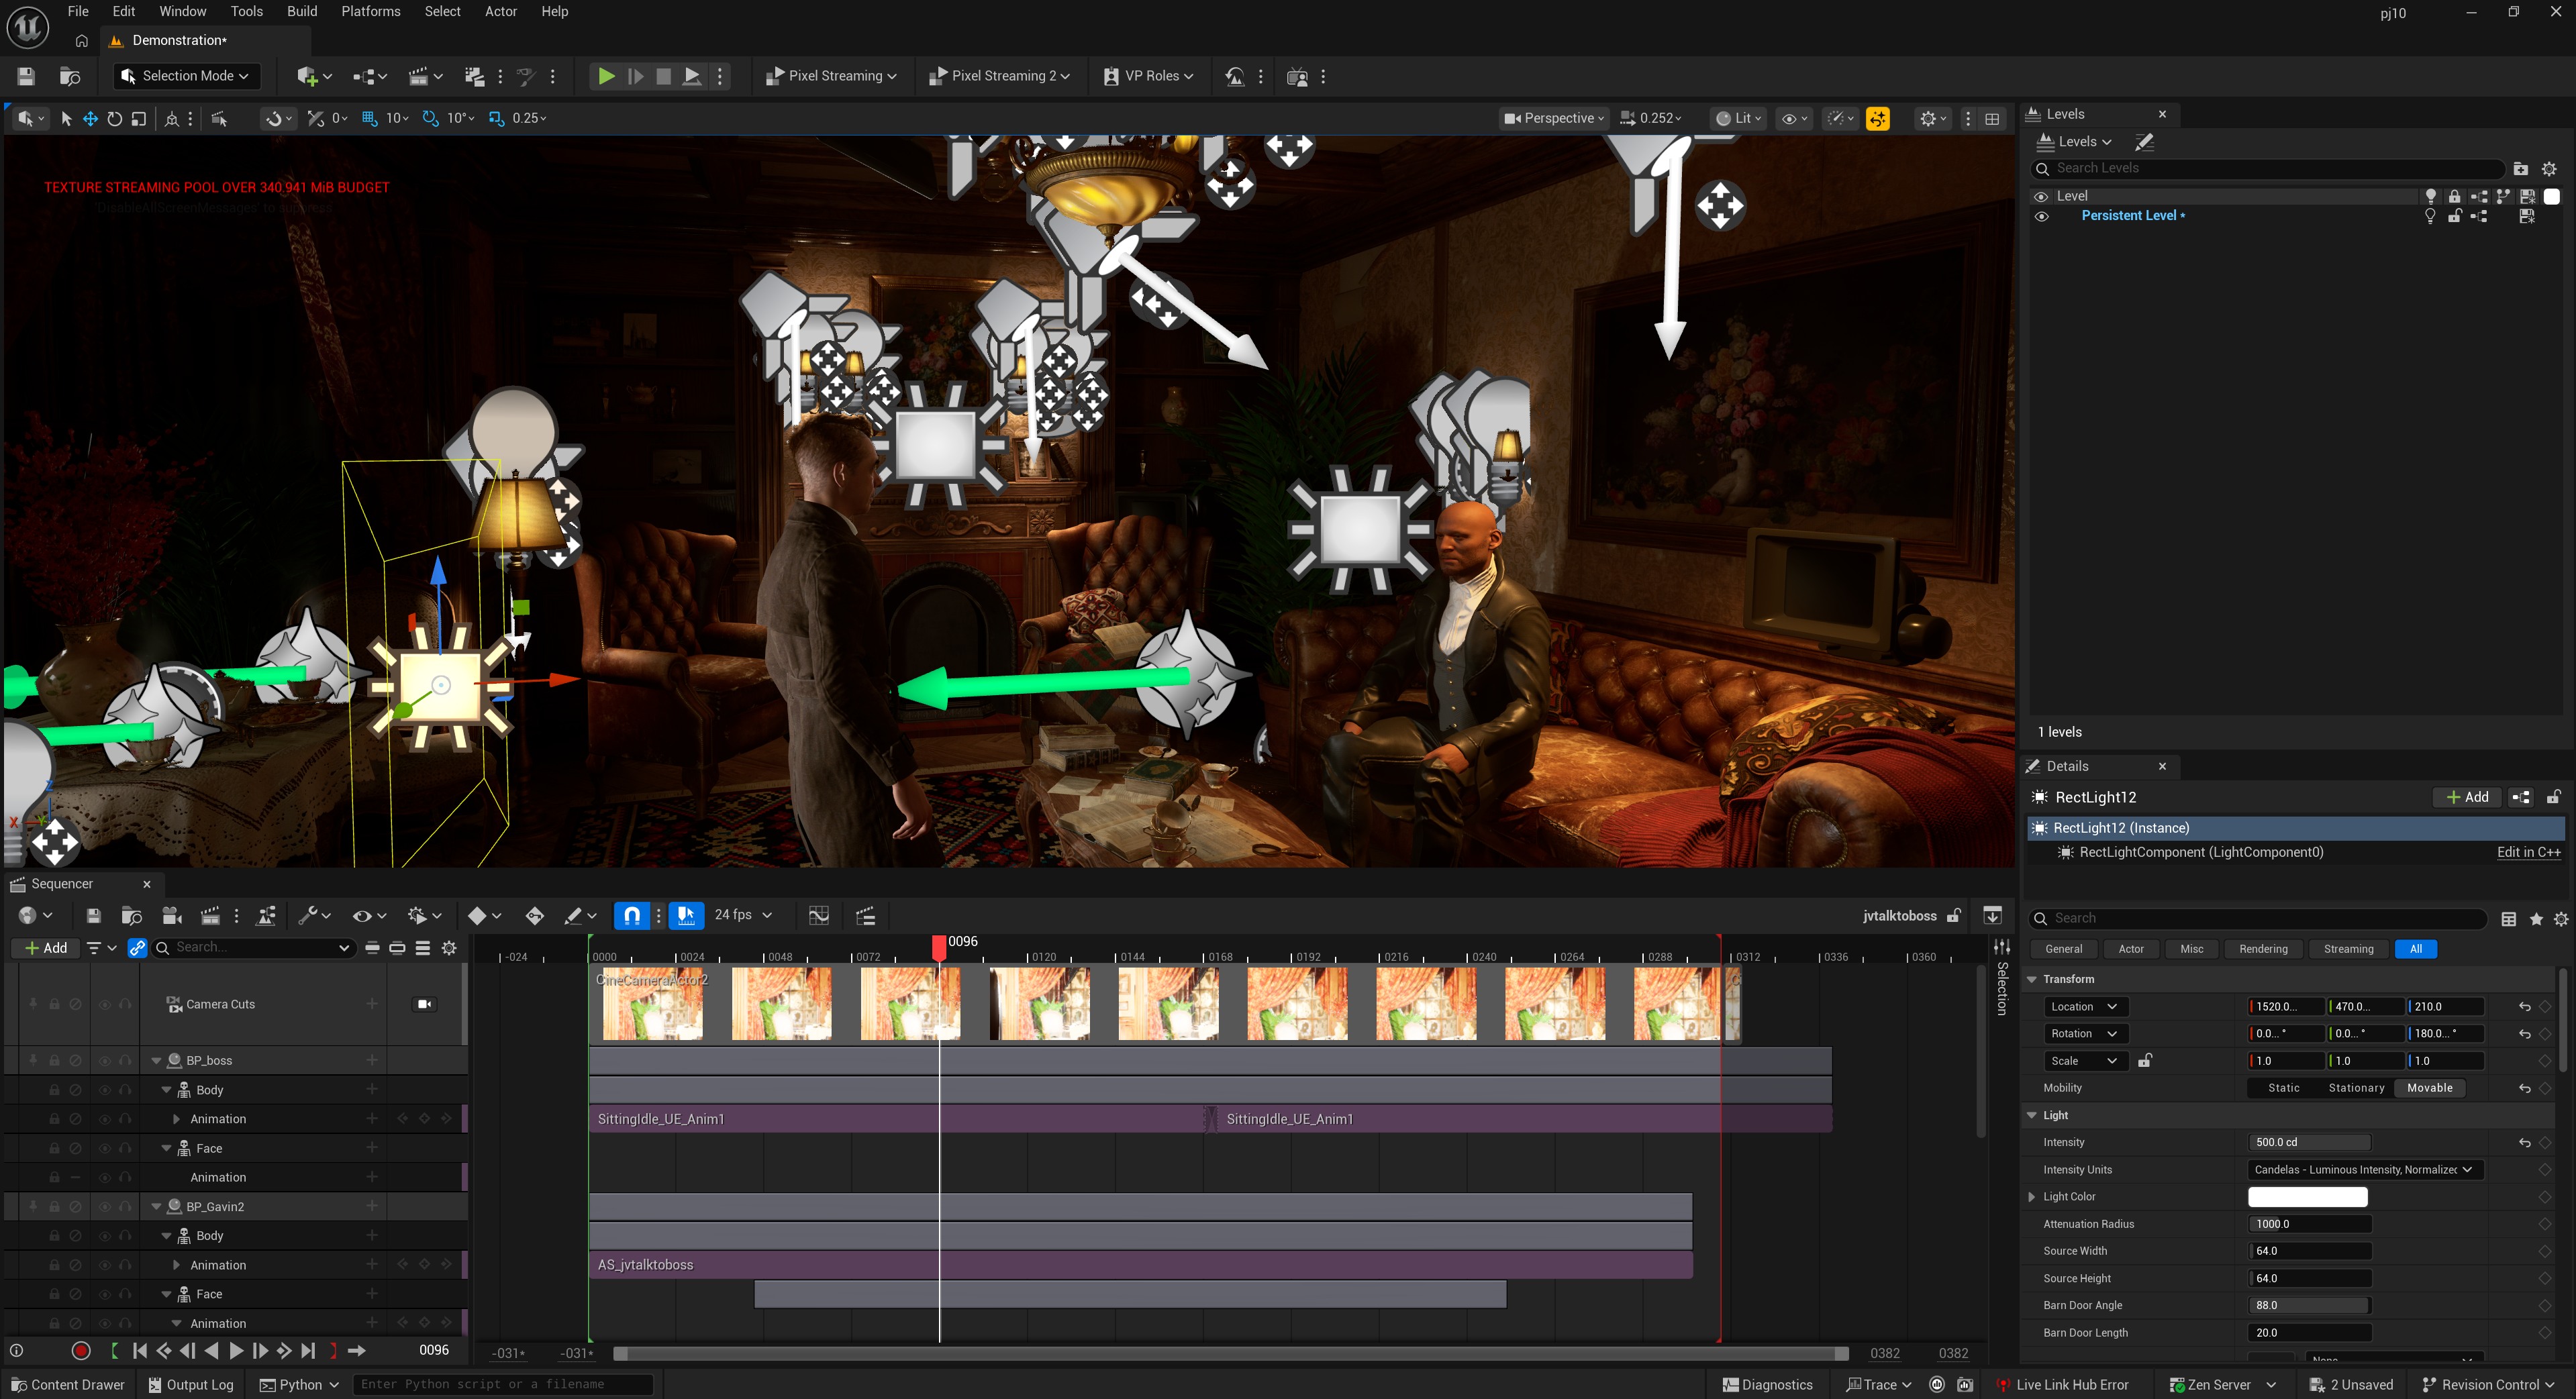
Task: Click Add component button in Details
Action: (x=2467, y=797)
